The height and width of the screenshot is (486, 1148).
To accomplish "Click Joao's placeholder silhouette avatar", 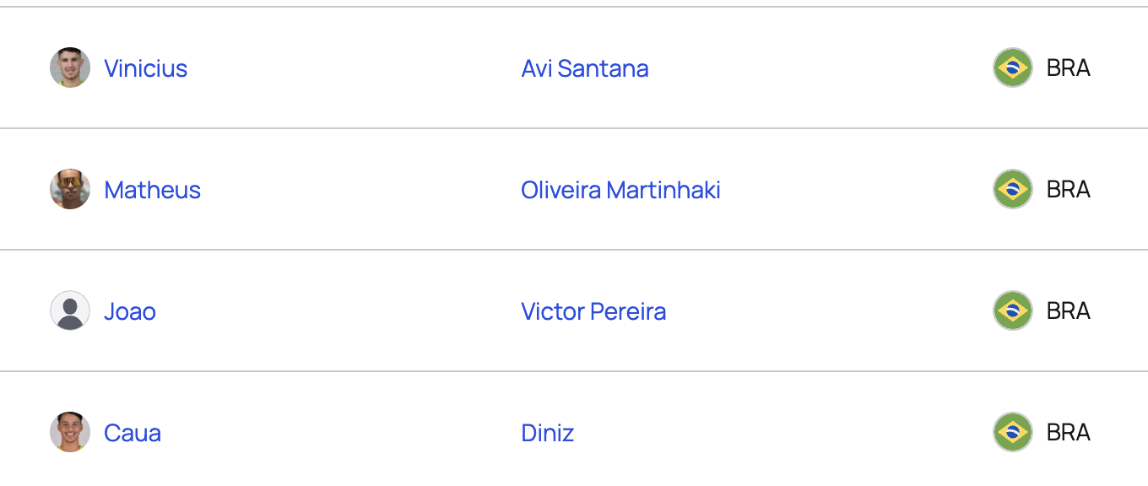I will coord(70,310).
